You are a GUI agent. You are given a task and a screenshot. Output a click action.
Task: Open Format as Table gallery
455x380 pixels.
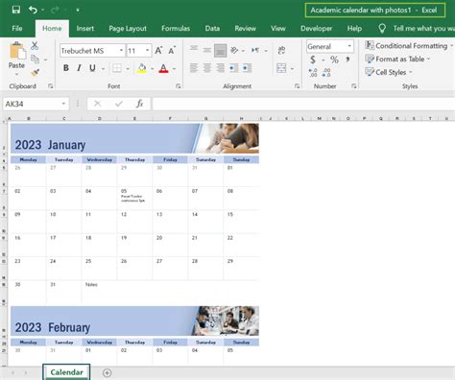click(397, 59)
